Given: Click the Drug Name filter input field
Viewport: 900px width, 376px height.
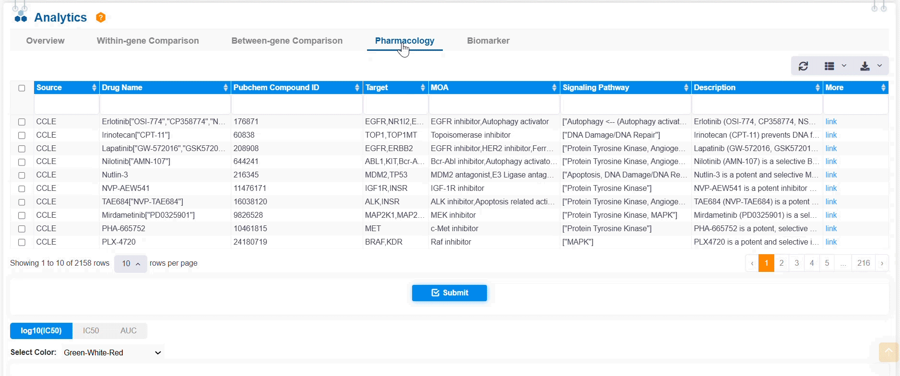Looking at the screenshot, I should tap(165, 105).
